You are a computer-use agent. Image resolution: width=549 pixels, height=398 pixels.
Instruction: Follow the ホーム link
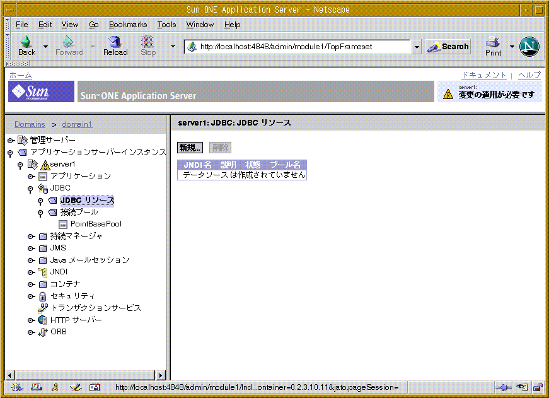(21, 75)
